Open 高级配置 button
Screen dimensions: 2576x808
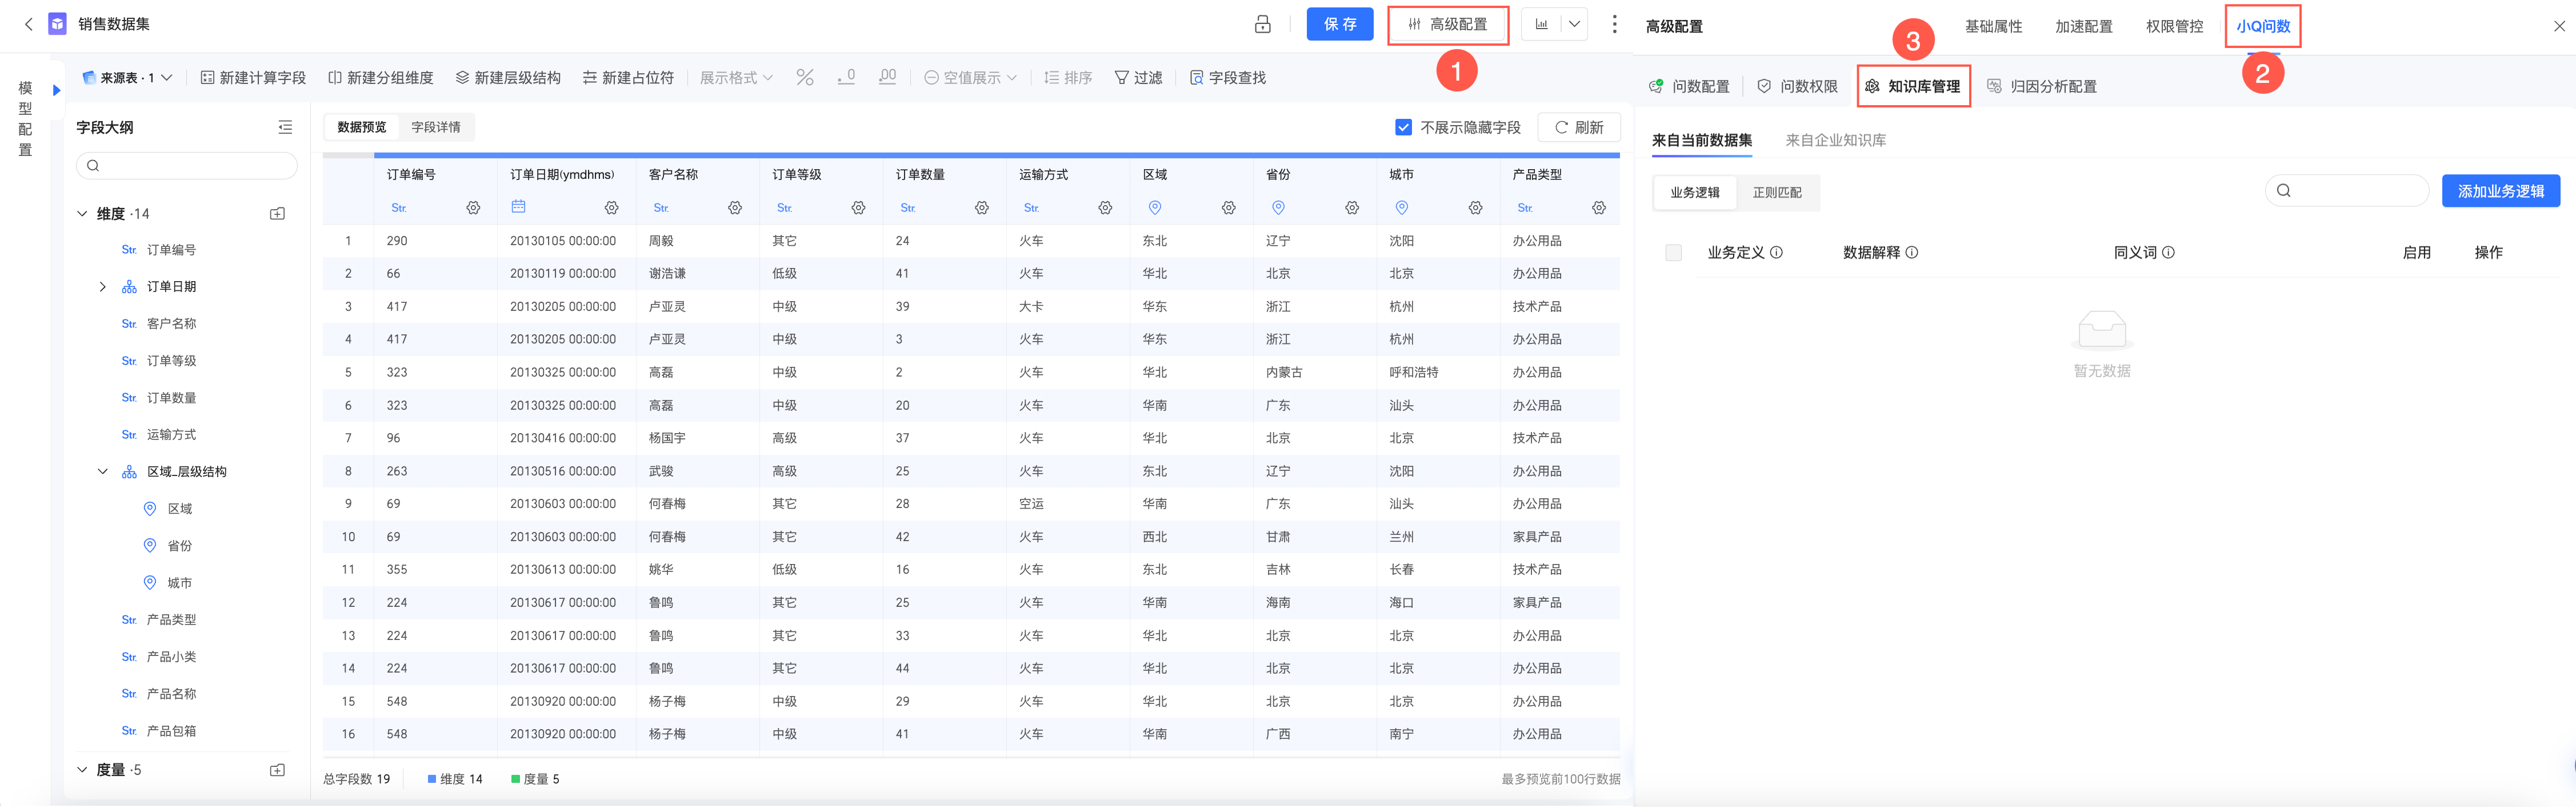1447,24
